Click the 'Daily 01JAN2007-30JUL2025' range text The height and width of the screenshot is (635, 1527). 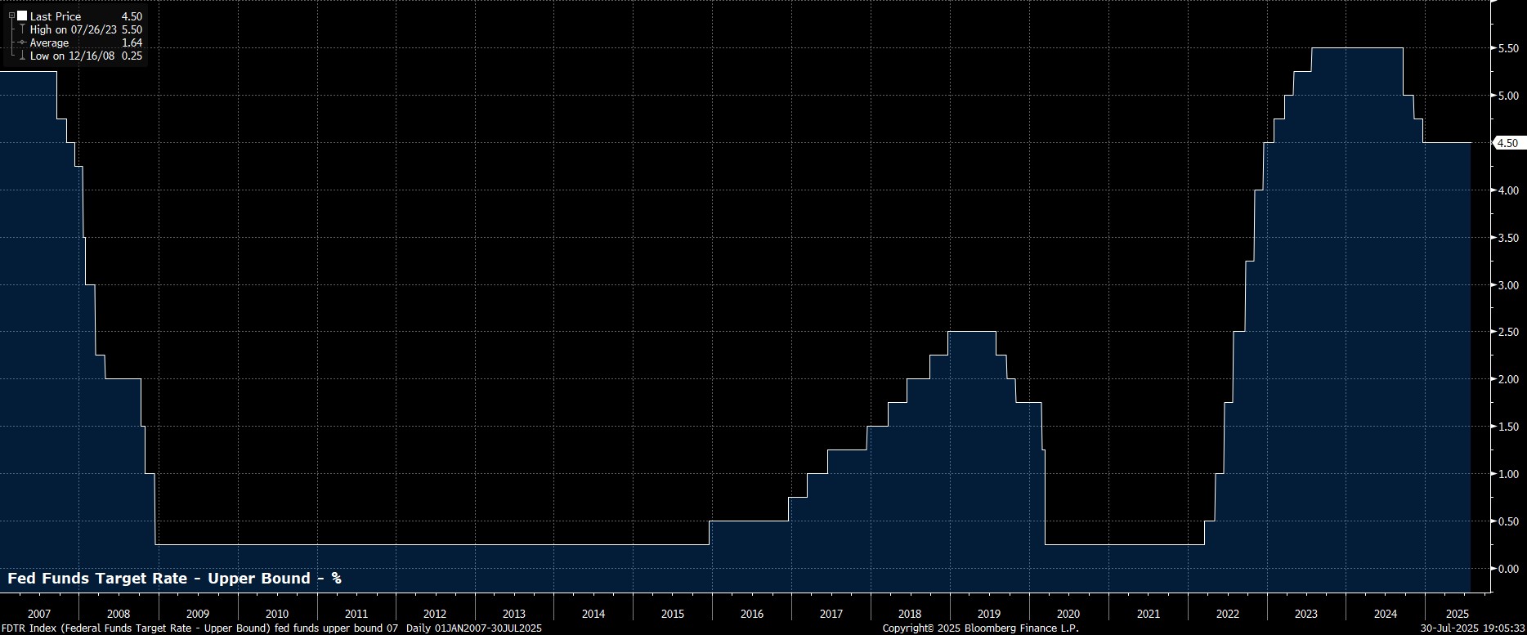tap(474, 628)
